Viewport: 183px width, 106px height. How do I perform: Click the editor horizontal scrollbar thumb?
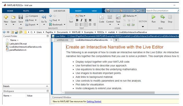pyautogui.click(x=110, y=93)
